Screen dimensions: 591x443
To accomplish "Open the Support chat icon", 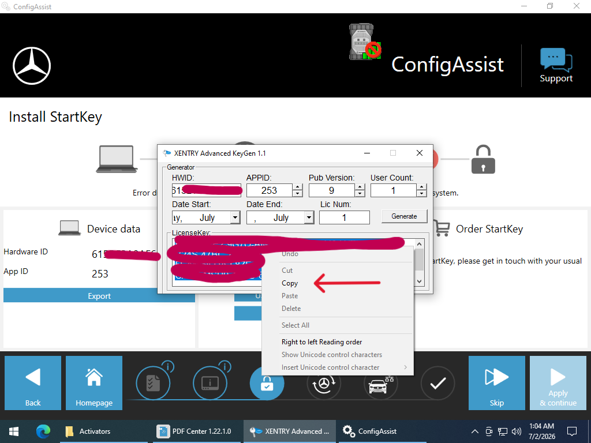I will tap(556, 65).
